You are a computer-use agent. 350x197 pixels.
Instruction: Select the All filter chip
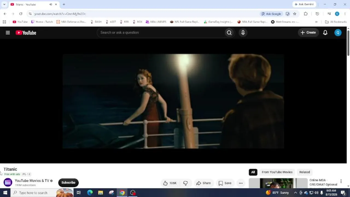click(x=253, y=172)
